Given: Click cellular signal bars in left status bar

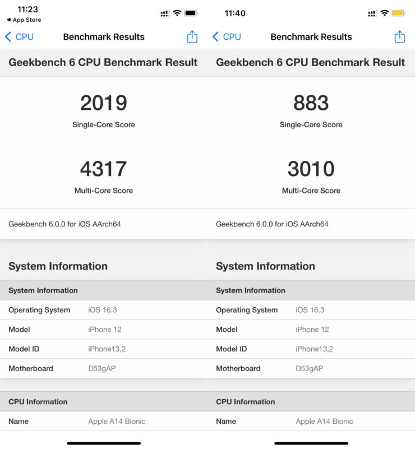Looking at the screenshot, I should [x=165, y=13].
